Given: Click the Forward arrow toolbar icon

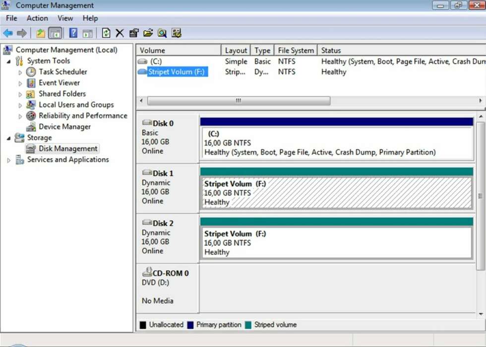Looking at the screenshot, I should pos(22,33).
